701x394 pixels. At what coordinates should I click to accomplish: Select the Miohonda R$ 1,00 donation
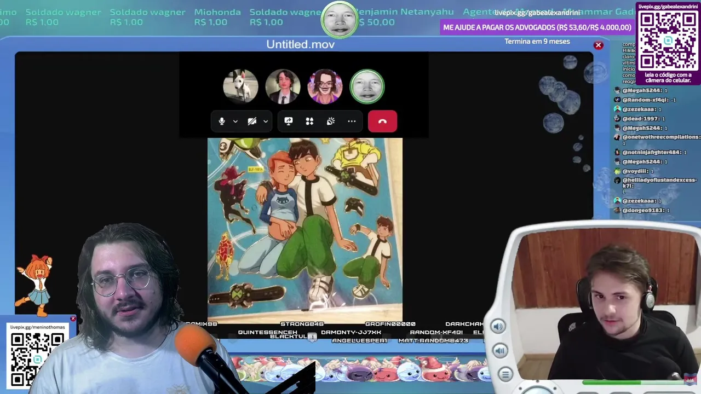point(217,16)
